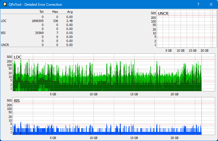Click the Tot column header
The height and width of the screenshot is (141, 218).
[x=41, y=12]
